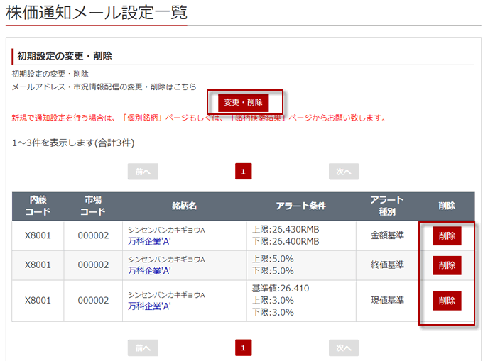This screenshot has height=361, width=483.
Task: Click the アラート条件 column header
Action: 300,206
